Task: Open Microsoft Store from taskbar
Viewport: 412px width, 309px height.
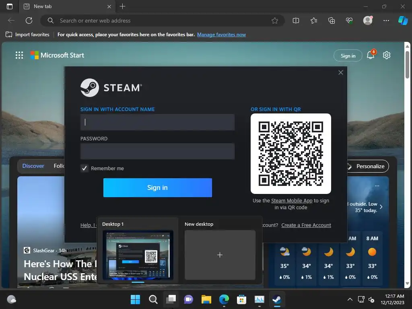Action: click(x=241, y=299)
